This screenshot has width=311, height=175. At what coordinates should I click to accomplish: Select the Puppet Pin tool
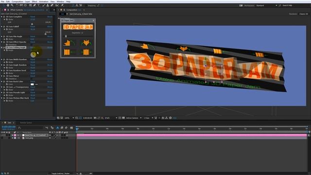[62, 5]
